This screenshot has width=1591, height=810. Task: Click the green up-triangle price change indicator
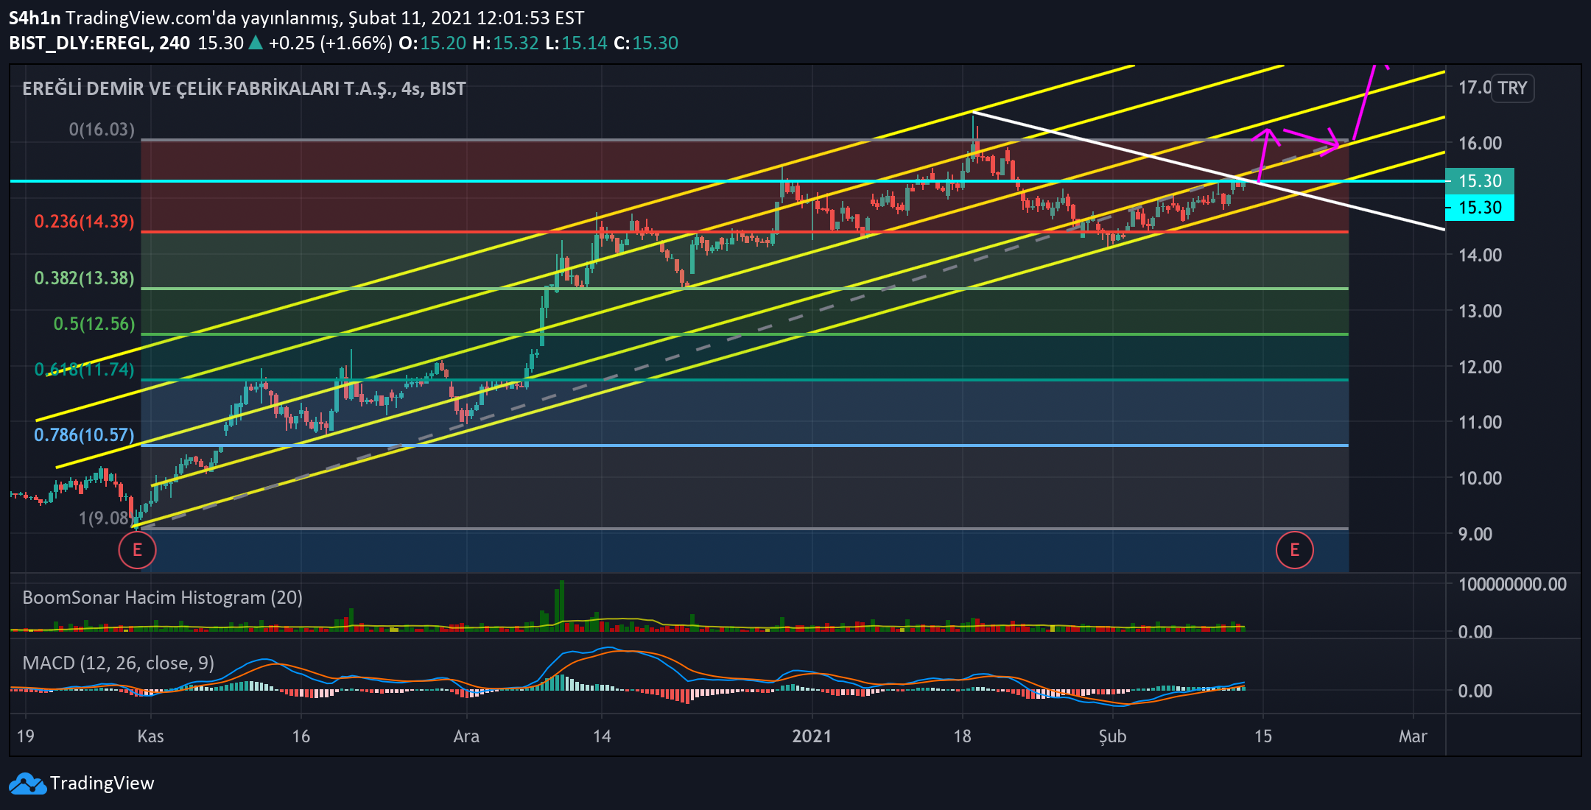pos(256,43)
